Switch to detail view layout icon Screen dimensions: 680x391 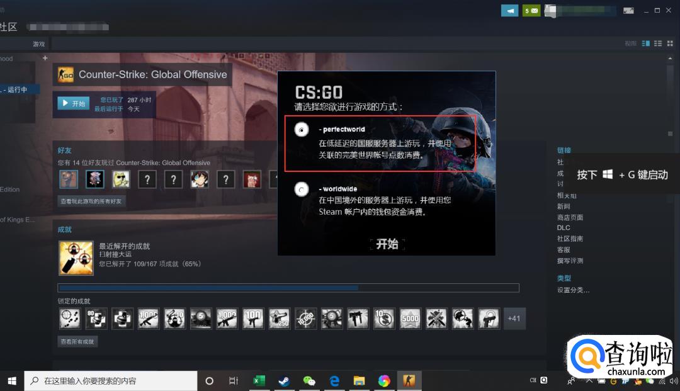point(646,43)
